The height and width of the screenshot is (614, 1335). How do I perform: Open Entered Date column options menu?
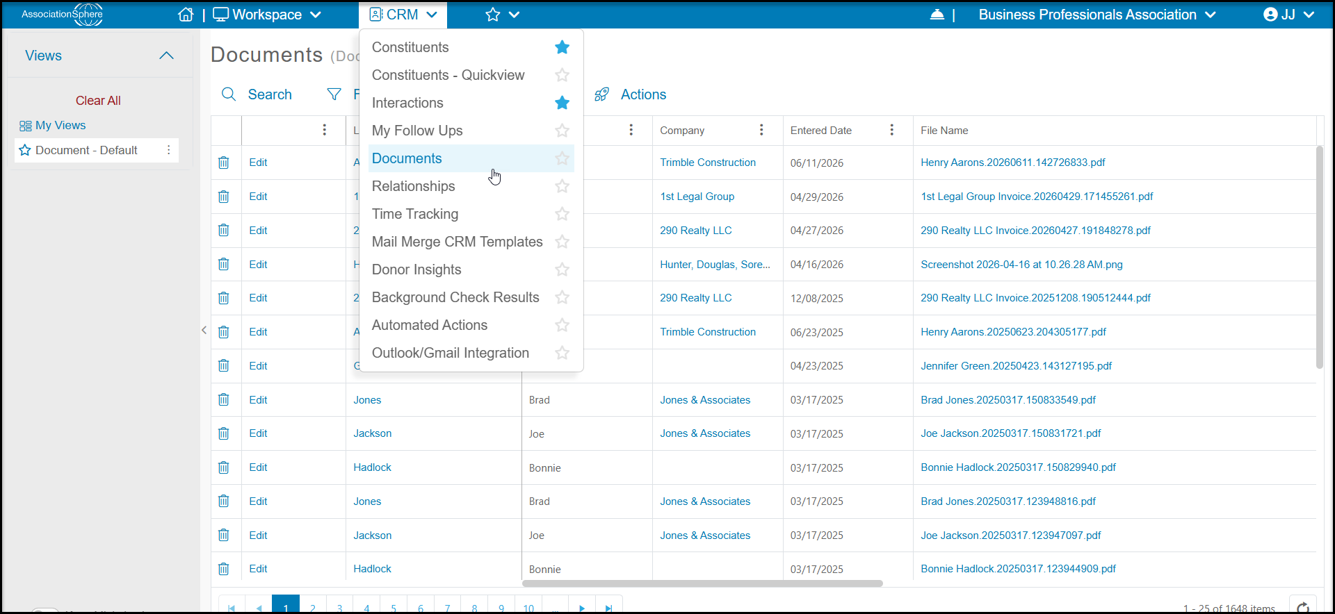click(892, 130)
